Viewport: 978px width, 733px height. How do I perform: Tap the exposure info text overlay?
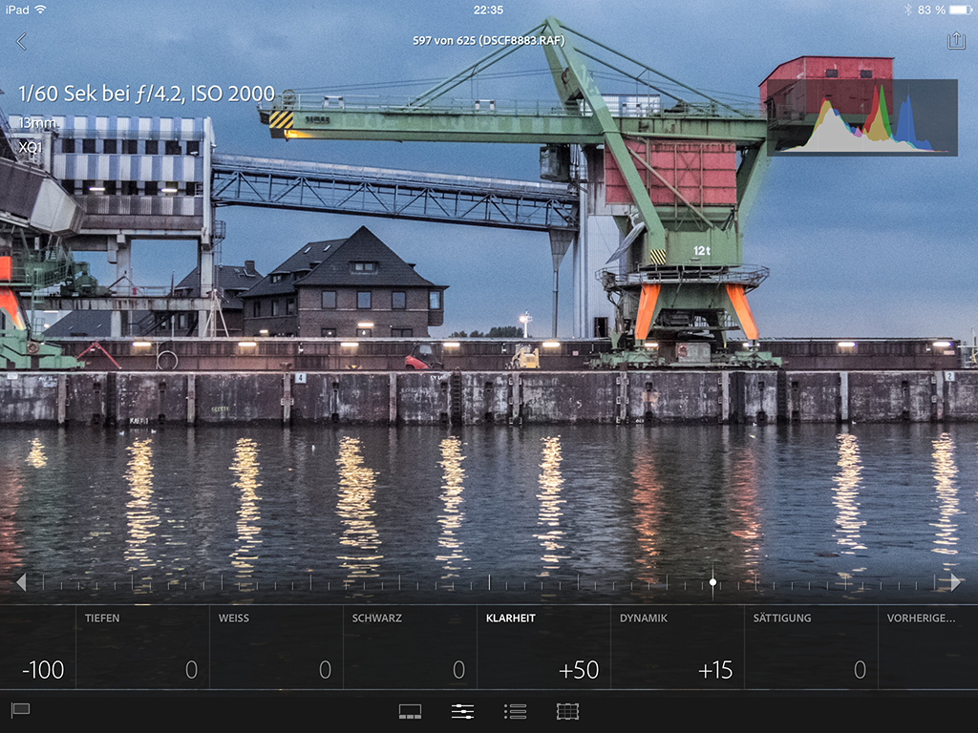click(146, 94)
